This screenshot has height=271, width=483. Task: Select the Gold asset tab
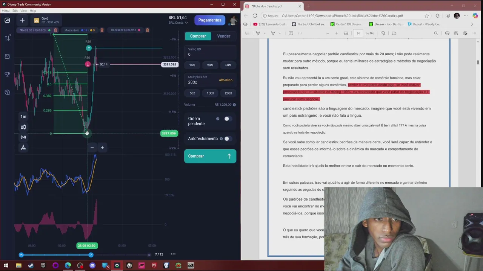46,20
